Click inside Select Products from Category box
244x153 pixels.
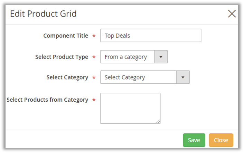(130, 108)
